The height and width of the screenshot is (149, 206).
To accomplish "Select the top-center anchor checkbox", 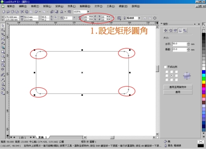I will (171, 71).
